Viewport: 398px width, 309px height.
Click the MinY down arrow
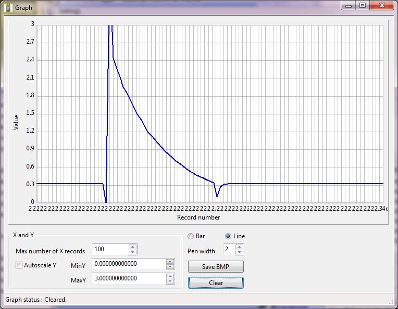pyautogui.click(x=170, y=267)
